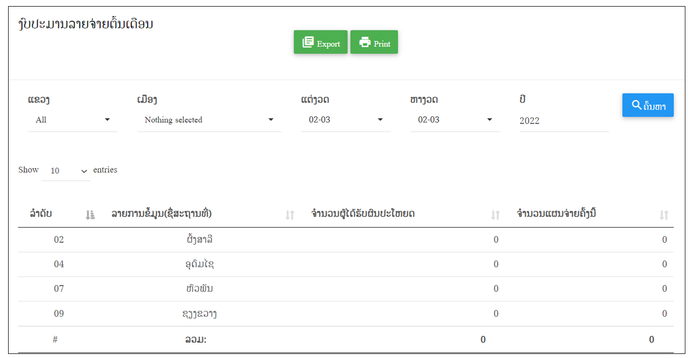Click the table row numbered 07

click(x=346, y=288)
